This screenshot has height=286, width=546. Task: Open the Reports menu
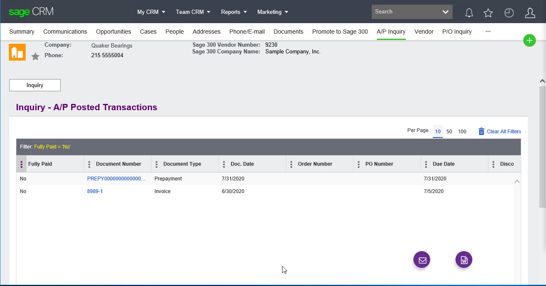pyautogui.click(x=231, y=12)
